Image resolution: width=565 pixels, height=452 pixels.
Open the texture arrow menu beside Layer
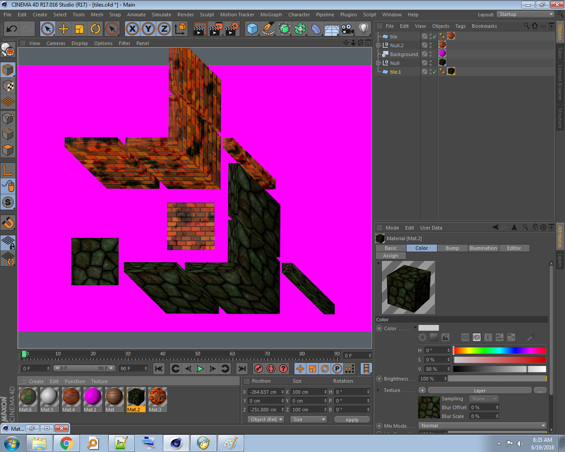pyautogui.click(x=422, y=390)
